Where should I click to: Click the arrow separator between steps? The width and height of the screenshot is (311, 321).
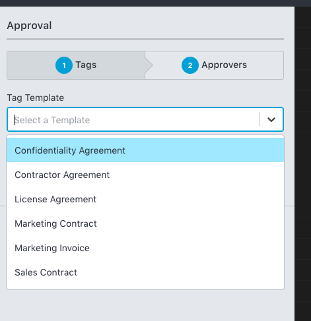tap(149, 65)
